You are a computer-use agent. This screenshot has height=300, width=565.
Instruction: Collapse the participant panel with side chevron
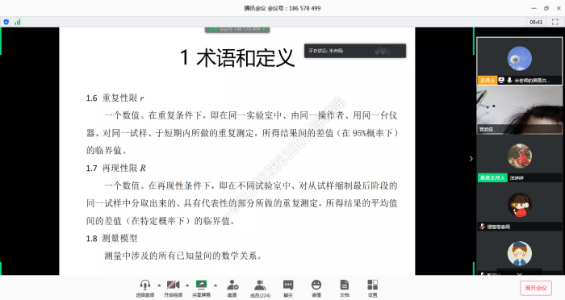(471, 158)
